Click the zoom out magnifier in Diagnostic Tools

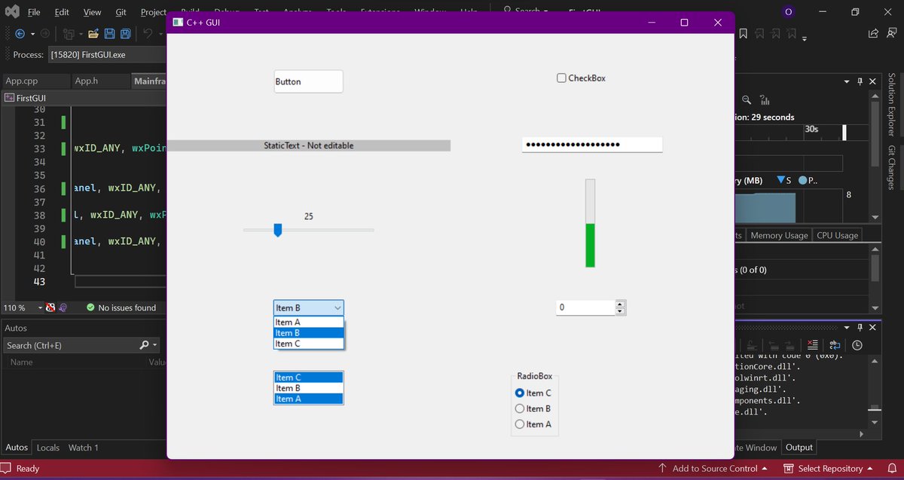747,100
